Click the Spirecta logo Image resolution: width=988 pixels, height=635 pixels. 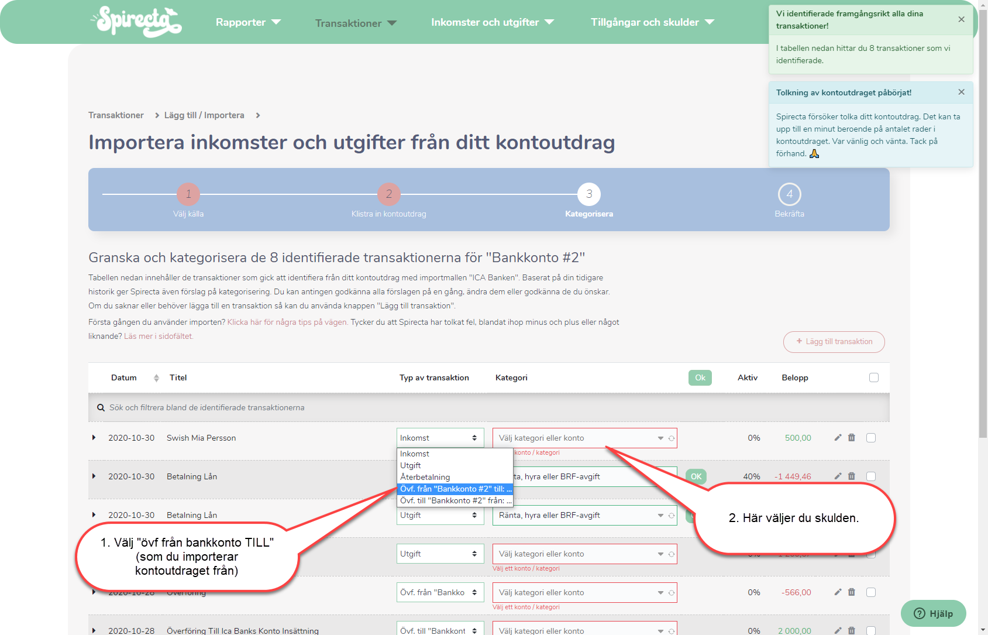[137, 22]
